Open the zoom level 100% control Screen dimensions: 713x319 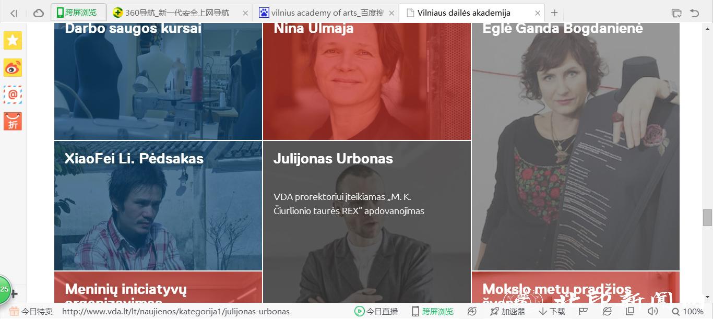[687, 311]
